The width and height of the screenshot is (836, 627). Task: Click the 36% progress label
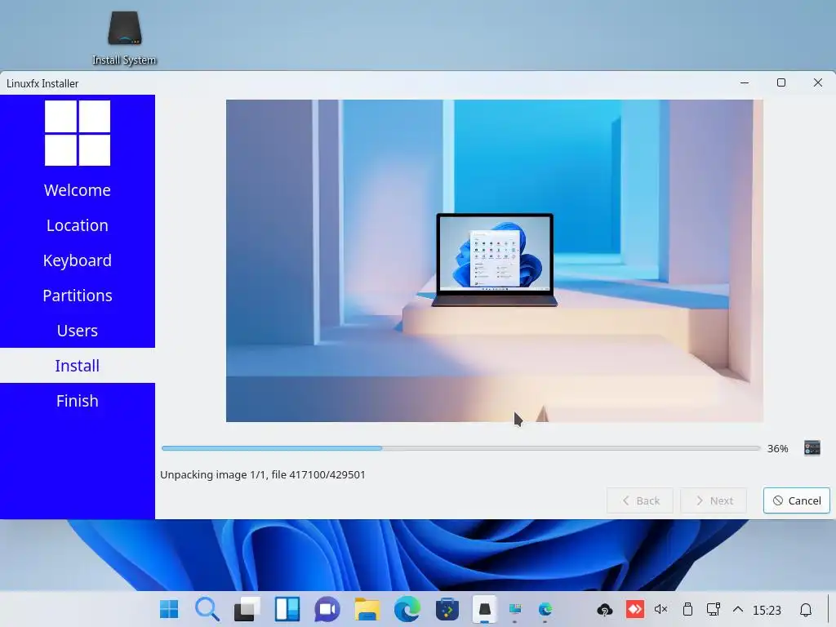[777, 449]
